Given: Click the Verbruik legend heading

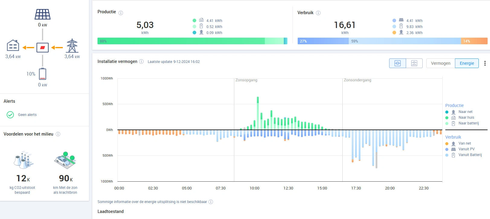Looking at the screenshot, I should pyautogui.click(x=453, y=137).
